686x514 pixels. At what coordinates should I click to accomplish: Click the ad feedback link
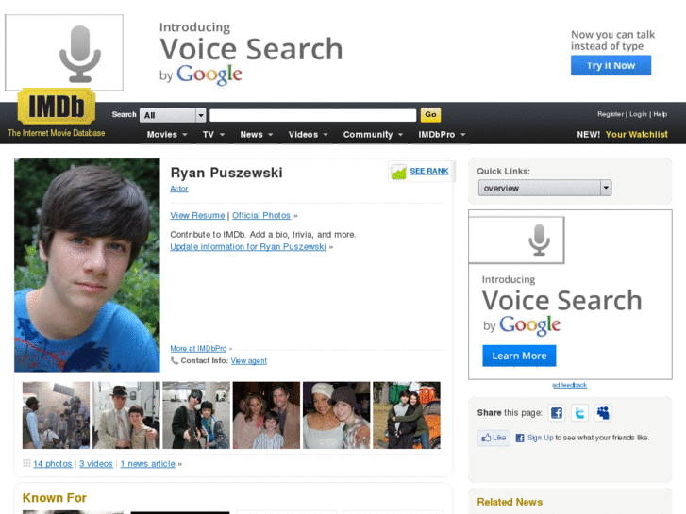[569, 385]
